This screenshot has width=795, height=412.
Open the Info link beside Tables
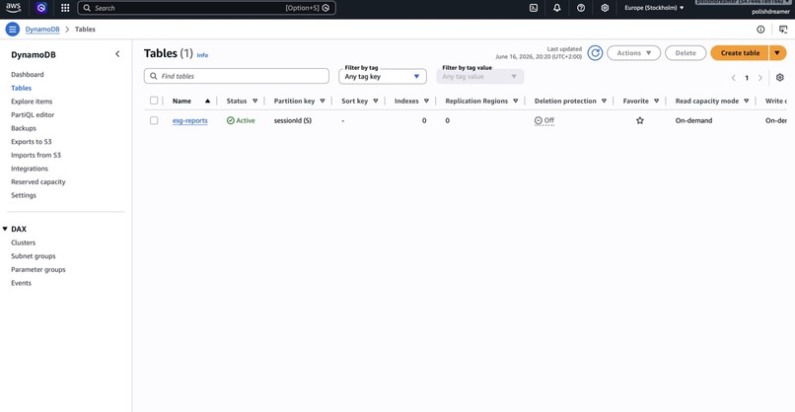pos(202,55)
